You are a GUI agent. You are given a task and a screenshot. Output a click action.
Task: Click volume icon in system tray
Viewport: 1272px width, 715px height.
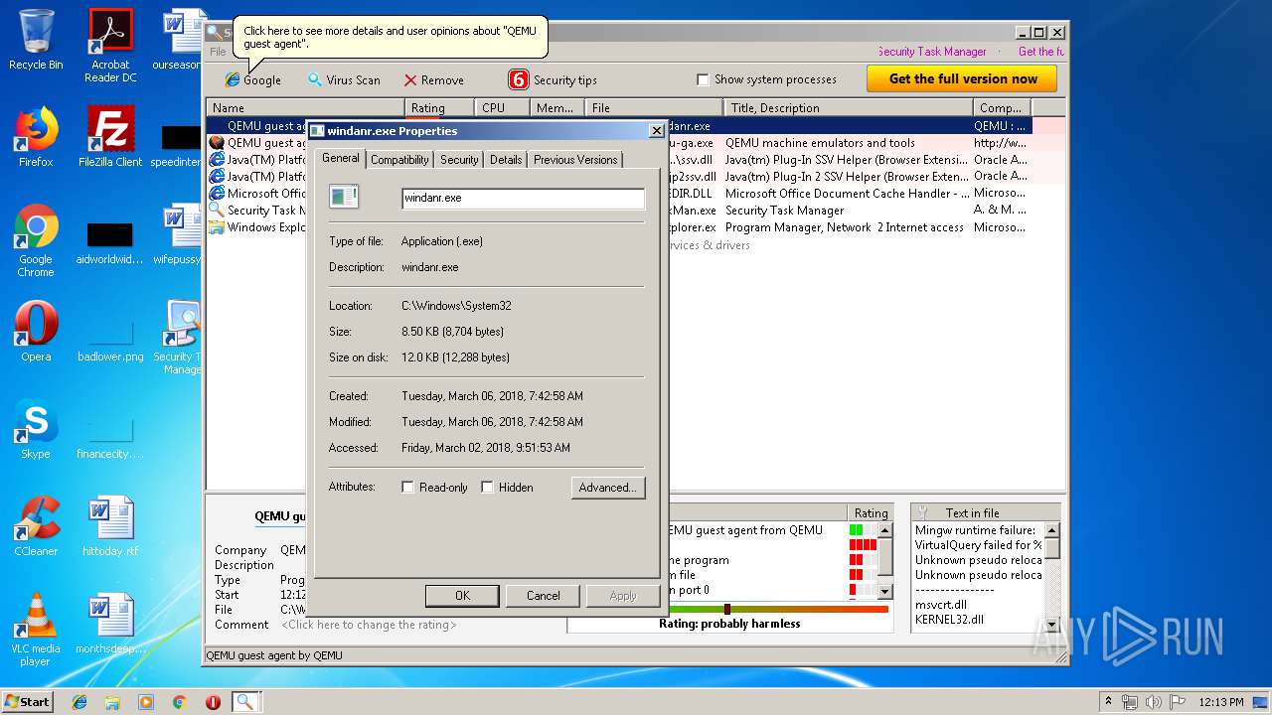click(x=1154, y=702)
